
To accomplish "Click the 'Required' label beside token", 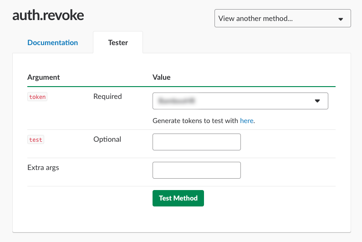I will (x=107, y=96).
